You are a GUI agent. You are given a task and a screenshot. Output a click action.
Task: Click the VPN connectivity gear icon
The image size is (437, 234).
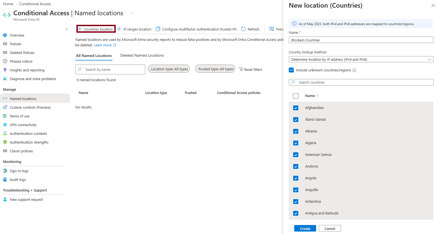(5, 125)
